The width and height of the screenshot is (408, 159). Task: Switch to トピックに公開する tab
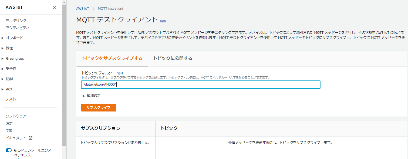(x=173, y=58)
